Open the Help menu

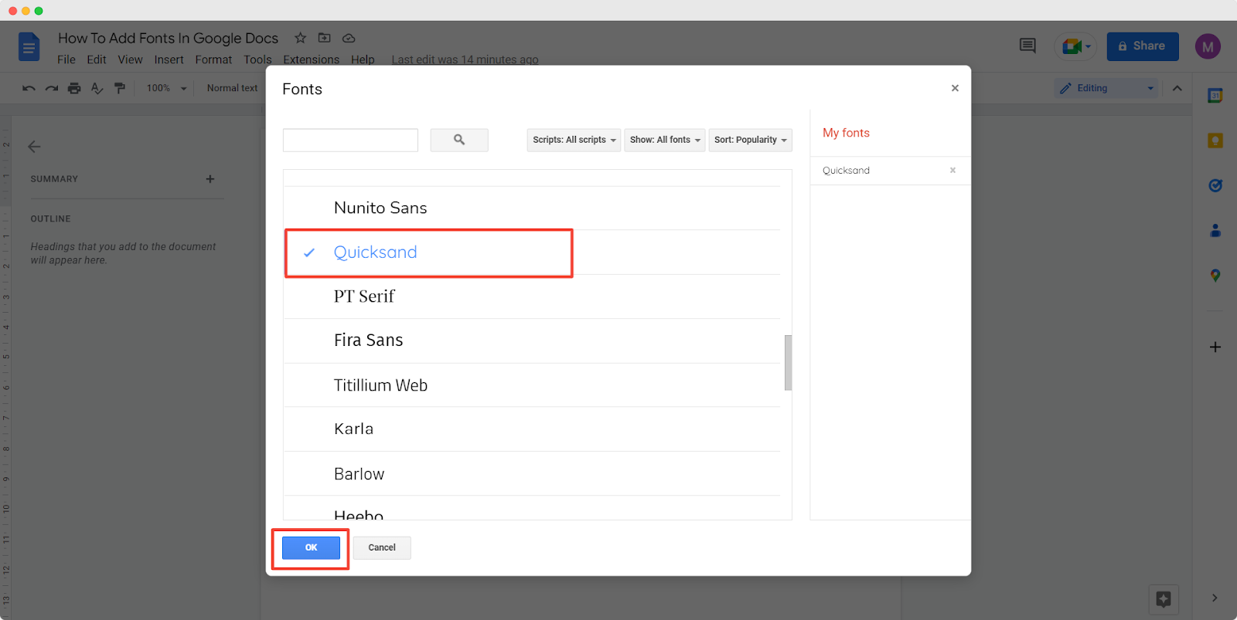click(x=363, y=59)
